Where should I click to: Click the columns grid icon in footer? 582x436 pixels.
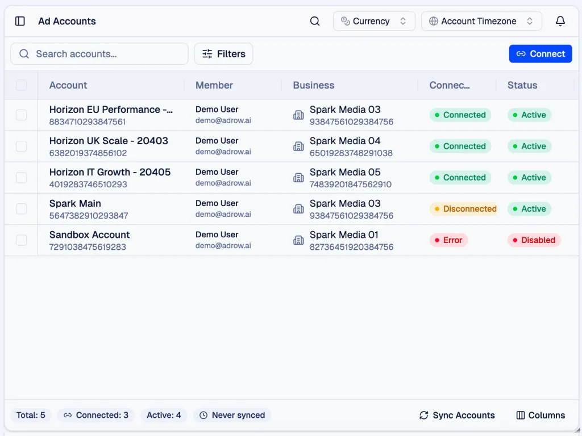(x=520, y=415)
